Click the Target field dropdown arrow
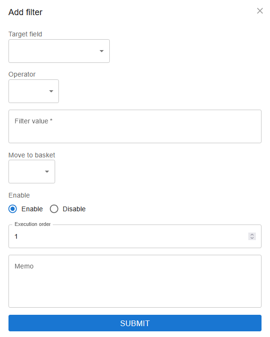Image resolution: width=270 pixels, height=337 pixels. point(102,51)
